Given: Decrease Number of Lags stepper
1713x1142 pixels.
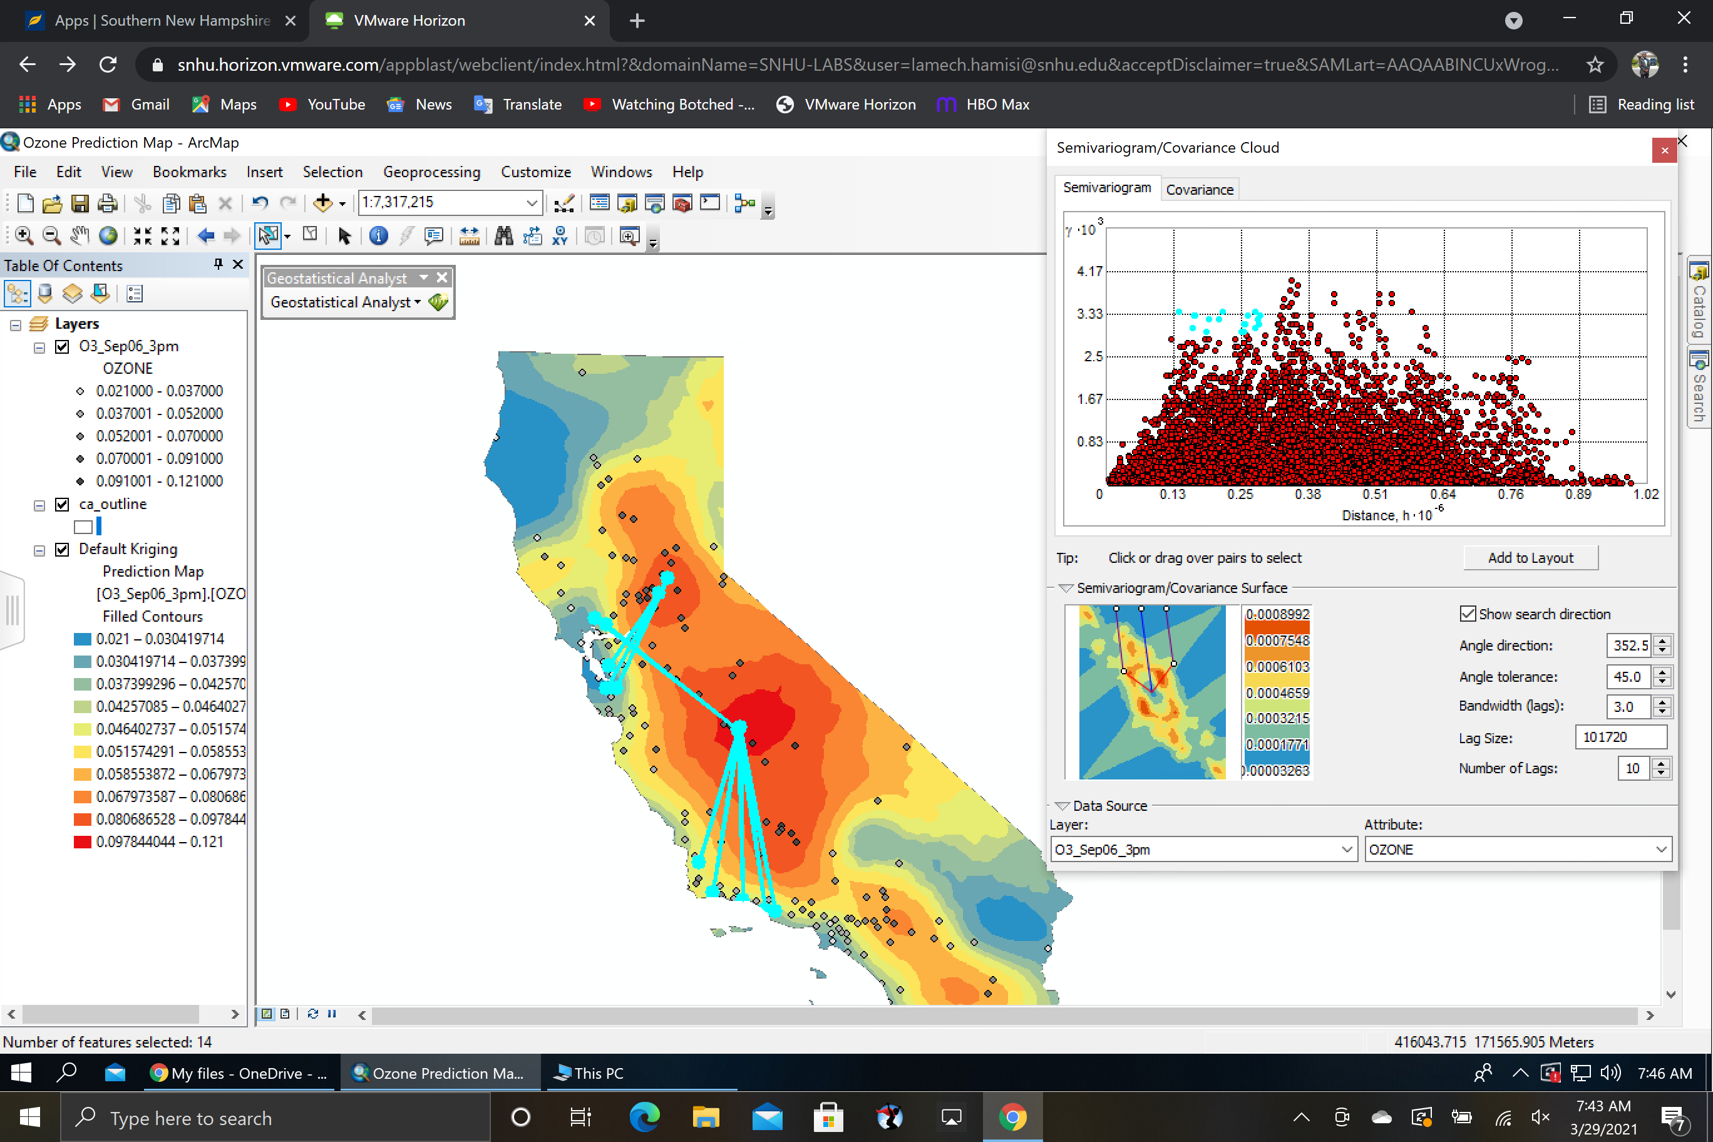Looking at the screenshot, I should pyautogui.click(x=1661, y=773).
